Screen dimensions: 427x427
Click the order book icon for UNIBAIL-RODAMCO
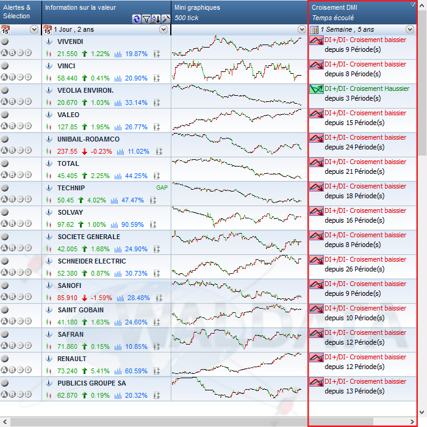point(159,152)
